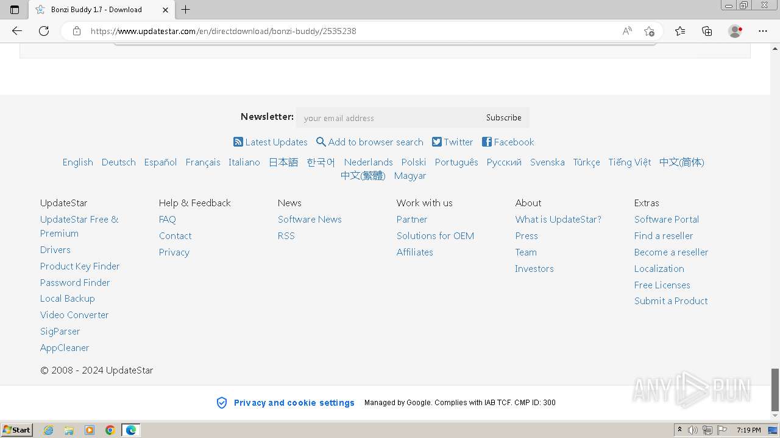Show hidden tray icons arrow
The height and width of the screenshot is (438, 780).
679,430
